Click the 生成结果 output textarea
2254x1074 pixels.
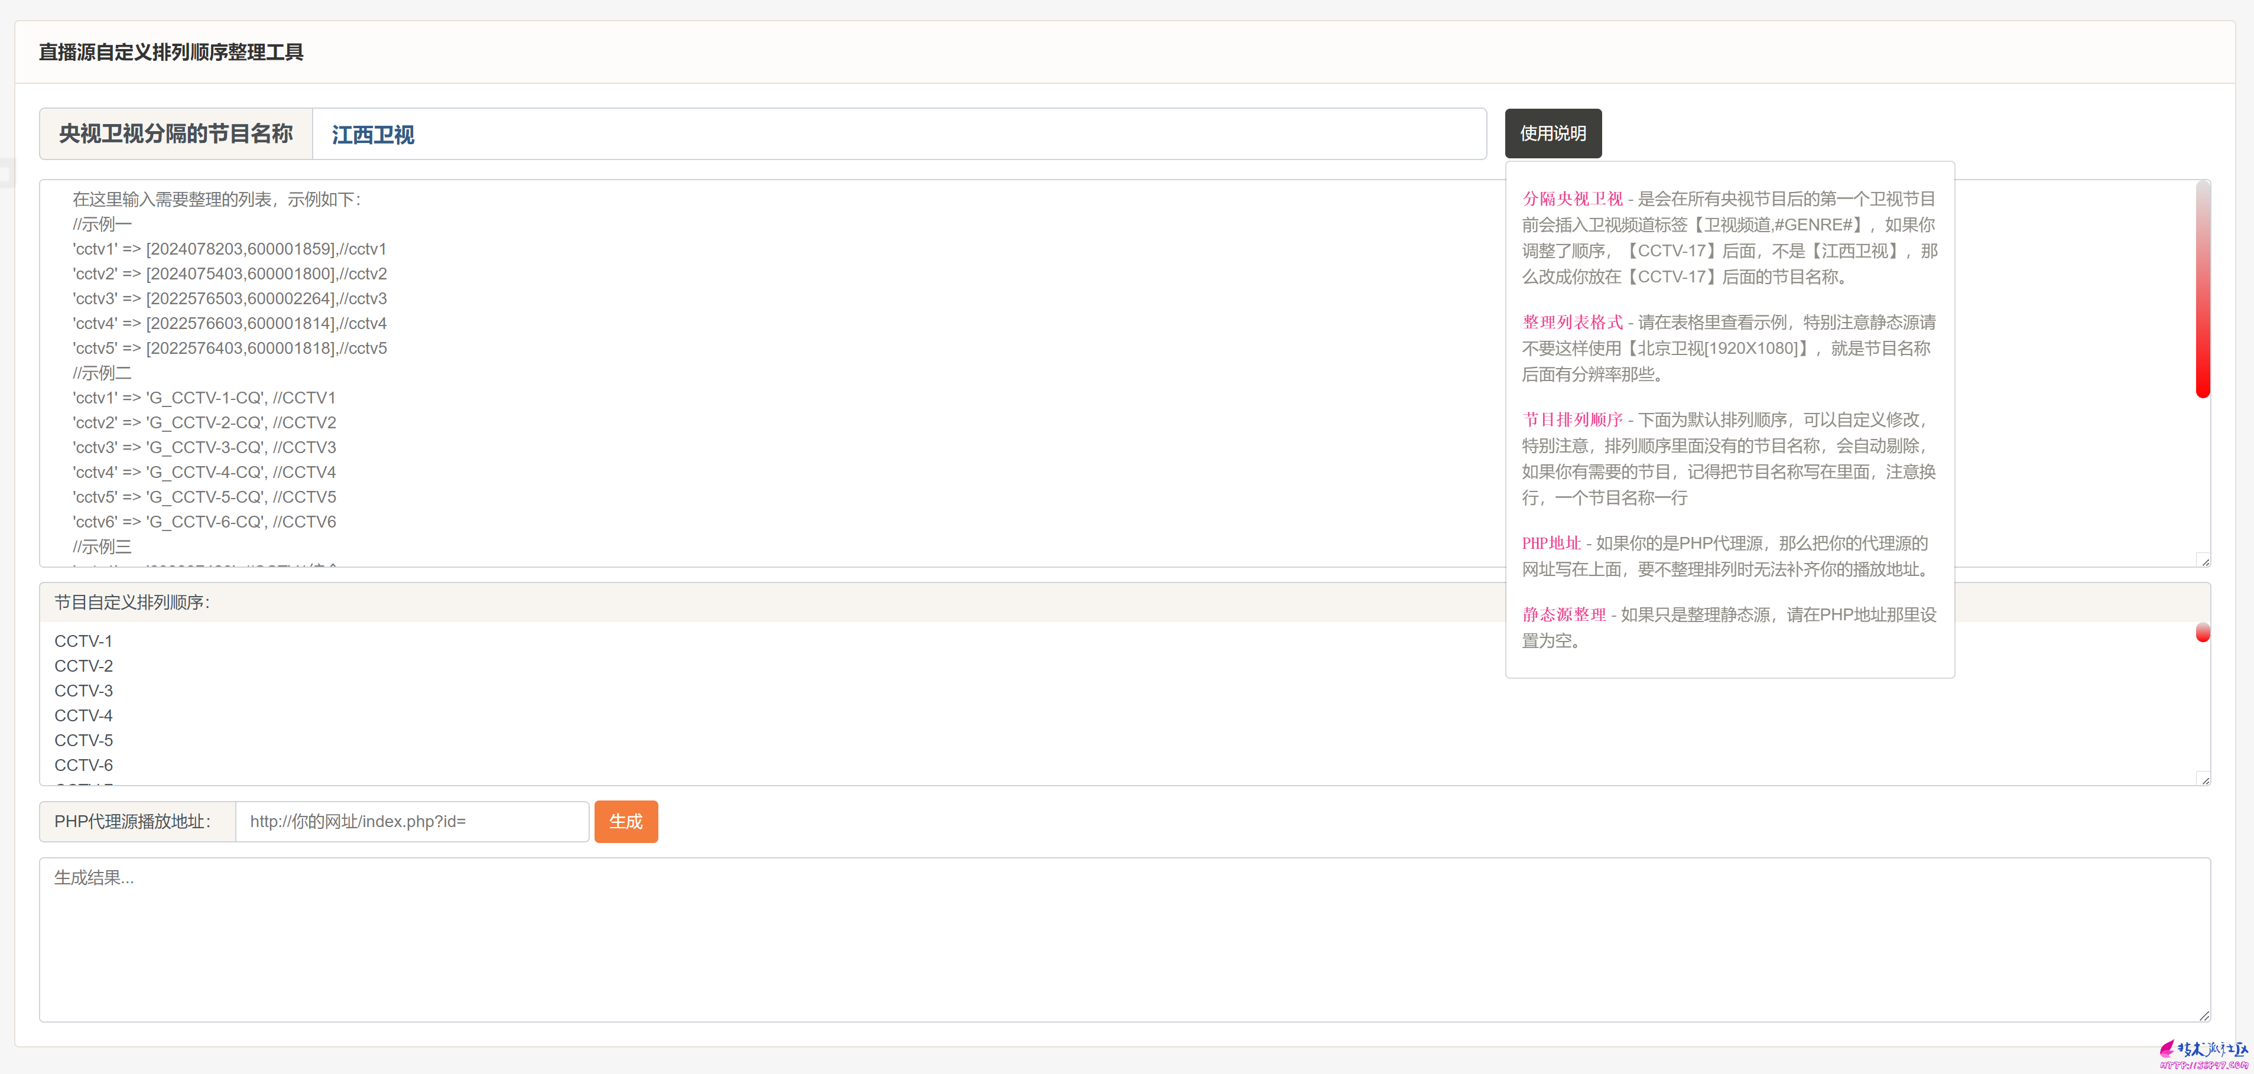[1125, 939]
